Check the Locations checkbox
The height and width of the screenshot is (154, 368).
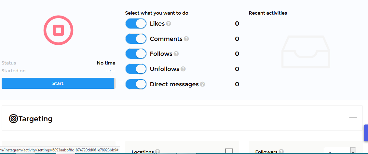pos(229,151)
